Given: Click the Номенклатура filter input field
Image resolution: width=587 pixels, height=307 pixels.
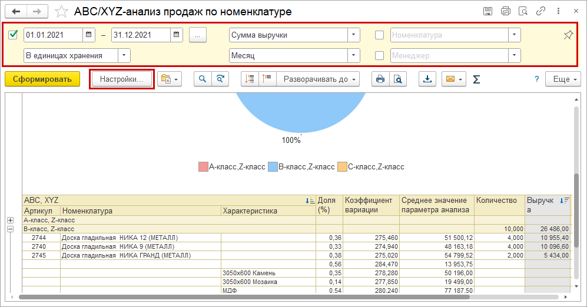Looking at the screenshot, I should tap(449, 35).
